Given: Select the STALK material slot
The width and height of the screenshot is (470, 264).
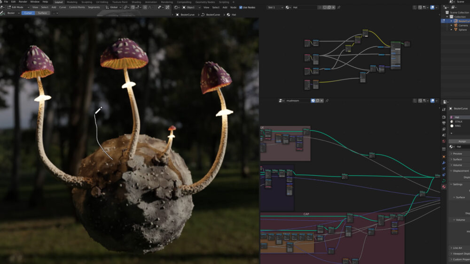Looking at the screenshot, I should coord(459,122).
